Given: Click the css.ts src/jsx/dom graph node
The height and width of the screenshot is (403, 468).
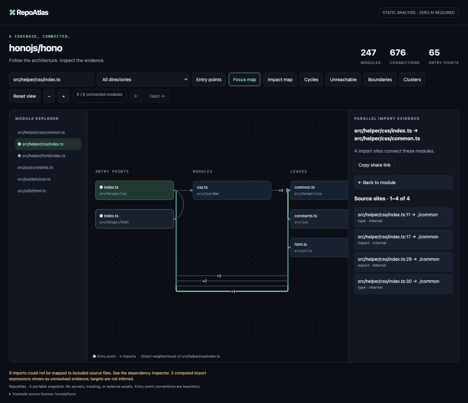Looking at the screenshot, I should [232, 190].
